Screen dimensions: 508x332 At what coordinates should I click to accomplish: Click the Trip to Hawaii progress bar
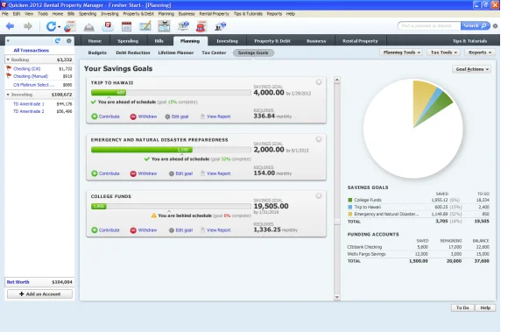pyautogui.click(x=171, y=93)
